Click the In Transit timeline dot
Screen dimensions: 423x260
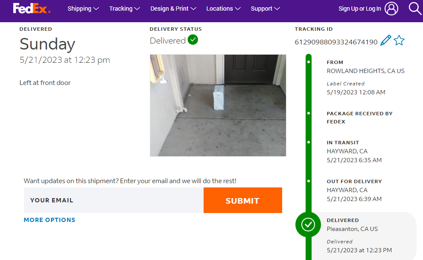(x=309, y=143)
